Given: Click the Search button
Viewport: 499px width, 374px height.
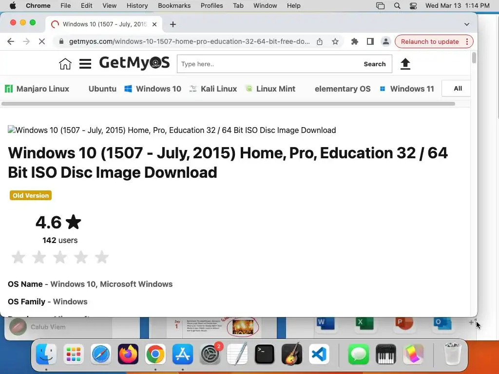Looking at the screenshot, I should (x=375, y=64).
